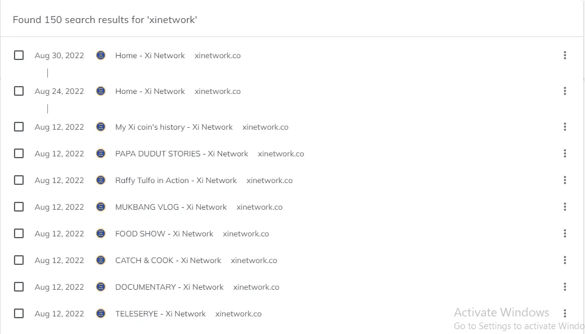Open 'FOOD SHOW - Xi Network' history link
The image size is (585, 334).
tap(164, 234)
